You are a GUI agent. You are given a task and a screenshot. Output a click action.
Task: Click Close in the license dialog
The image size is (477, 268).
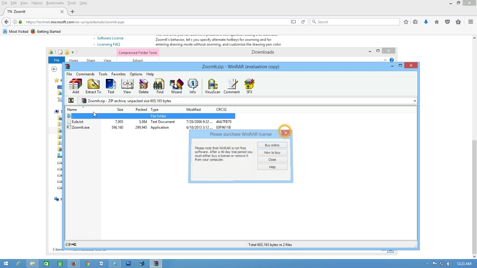coord(272,160)
